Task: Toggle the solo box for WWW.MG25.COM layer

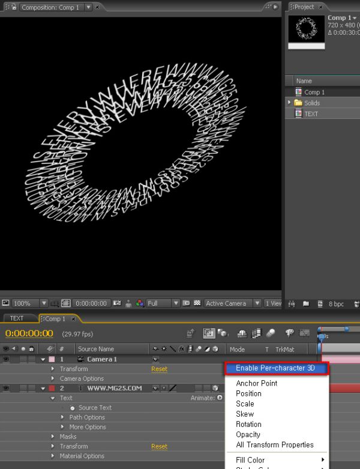Action: pyautogui.click(x=23, y=389)
